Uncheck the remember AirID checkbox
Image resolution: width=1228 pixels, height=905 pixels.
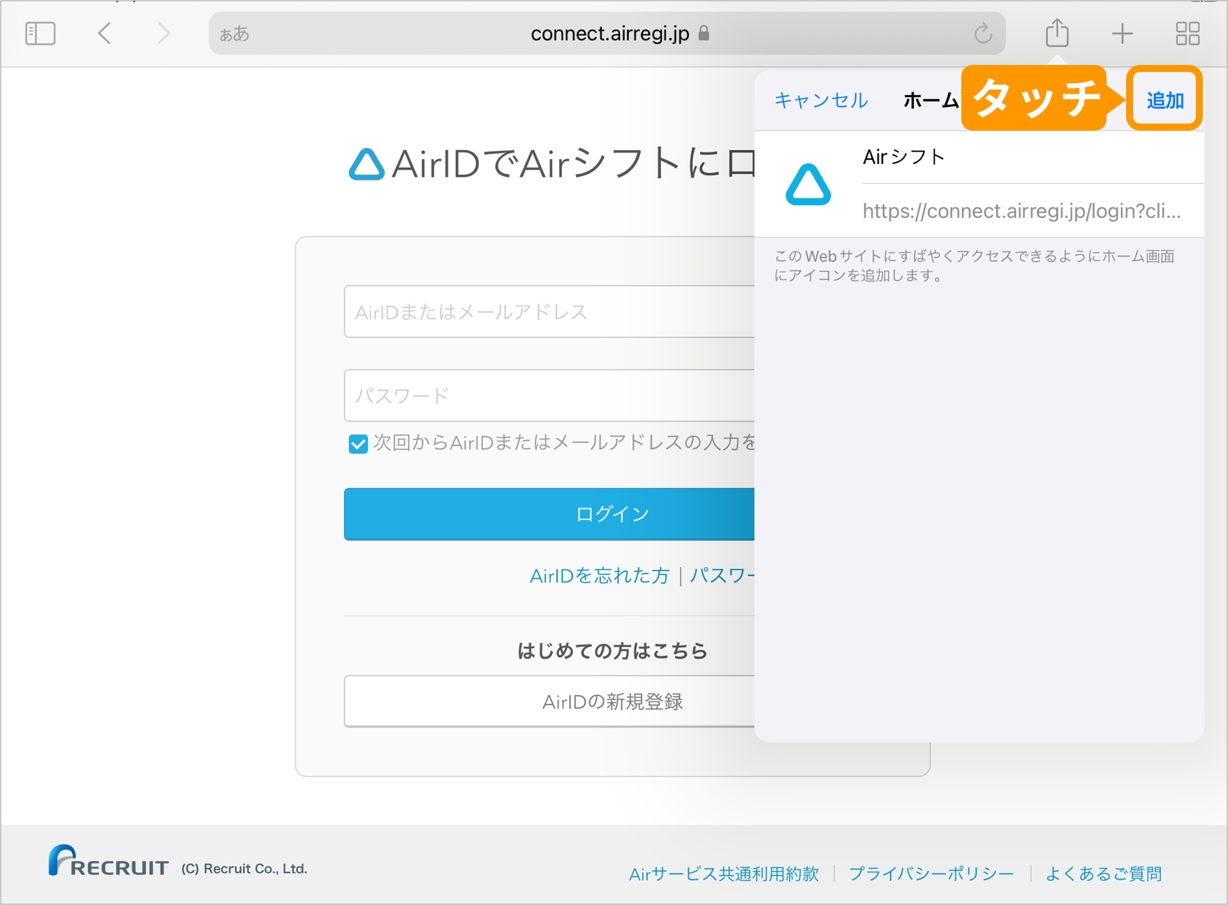pyautogui.click(x=357, y=443)
